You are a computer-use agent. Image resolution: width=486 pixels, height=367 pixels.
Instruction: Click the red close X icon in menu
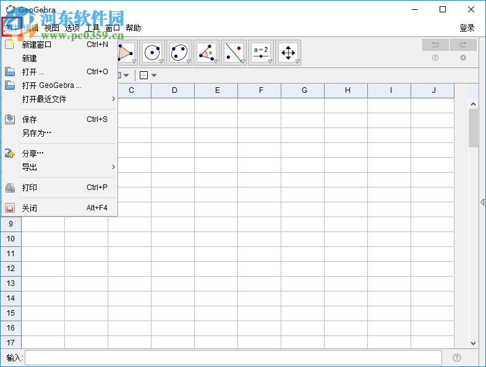10,208
